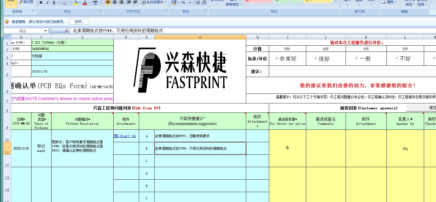The image size is (436, 202).
Task: Select the 非常好 radio button
Action: tap(277, 59)
